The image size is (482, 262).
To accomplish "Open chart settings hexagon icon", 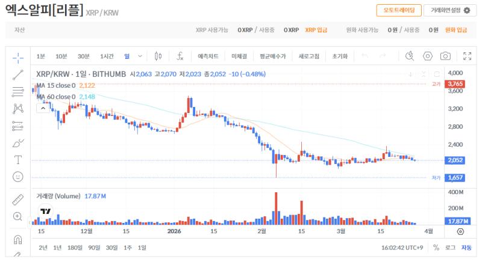I will click(x=428, y=56).
